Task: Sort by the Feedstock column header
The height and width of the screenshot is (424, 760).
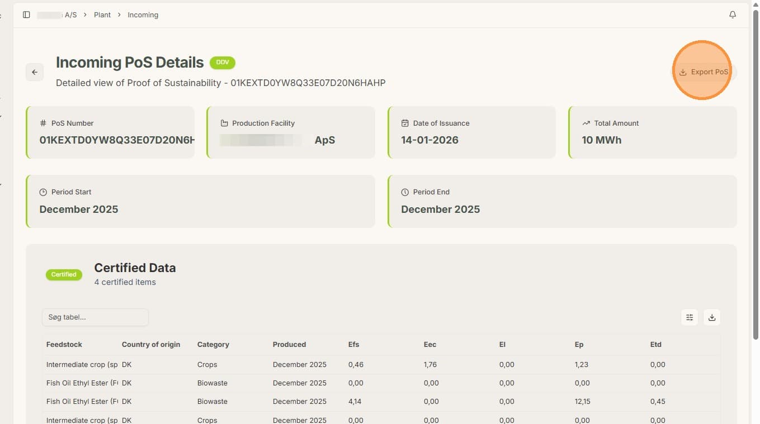Action: [x=64, y=345]
